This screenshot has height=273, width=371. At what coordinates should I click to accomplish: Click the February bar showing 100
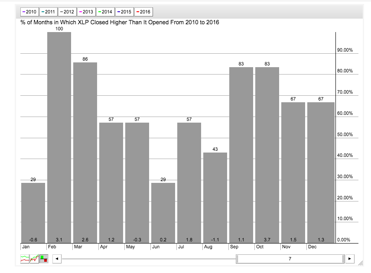pos(59,138)
